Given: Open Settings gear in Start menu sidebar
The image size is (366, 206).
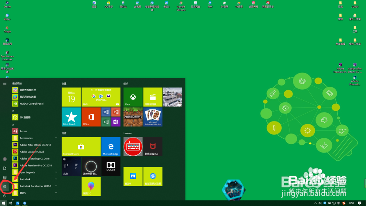Looking at the screenshot, I should pos(5,187).
